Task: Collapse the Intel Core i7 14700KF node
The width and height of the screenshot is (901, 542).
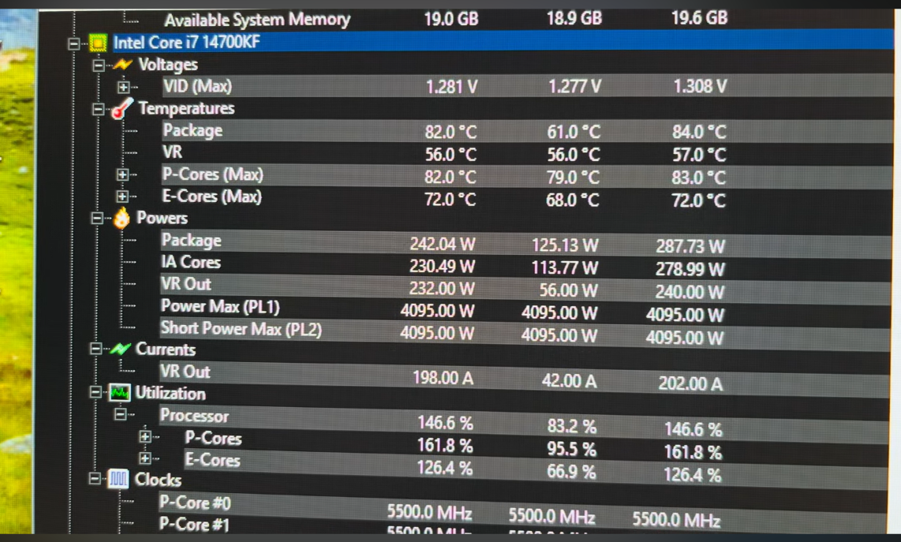Action: click(x=73, y=43)
